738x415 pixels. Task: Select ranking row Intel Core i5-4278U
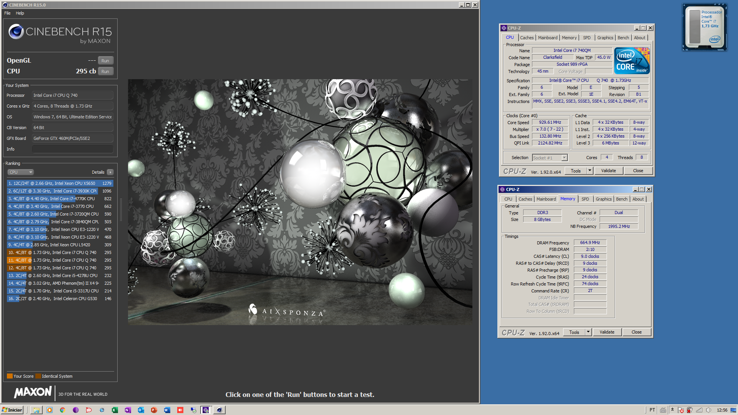coord(60,276)
